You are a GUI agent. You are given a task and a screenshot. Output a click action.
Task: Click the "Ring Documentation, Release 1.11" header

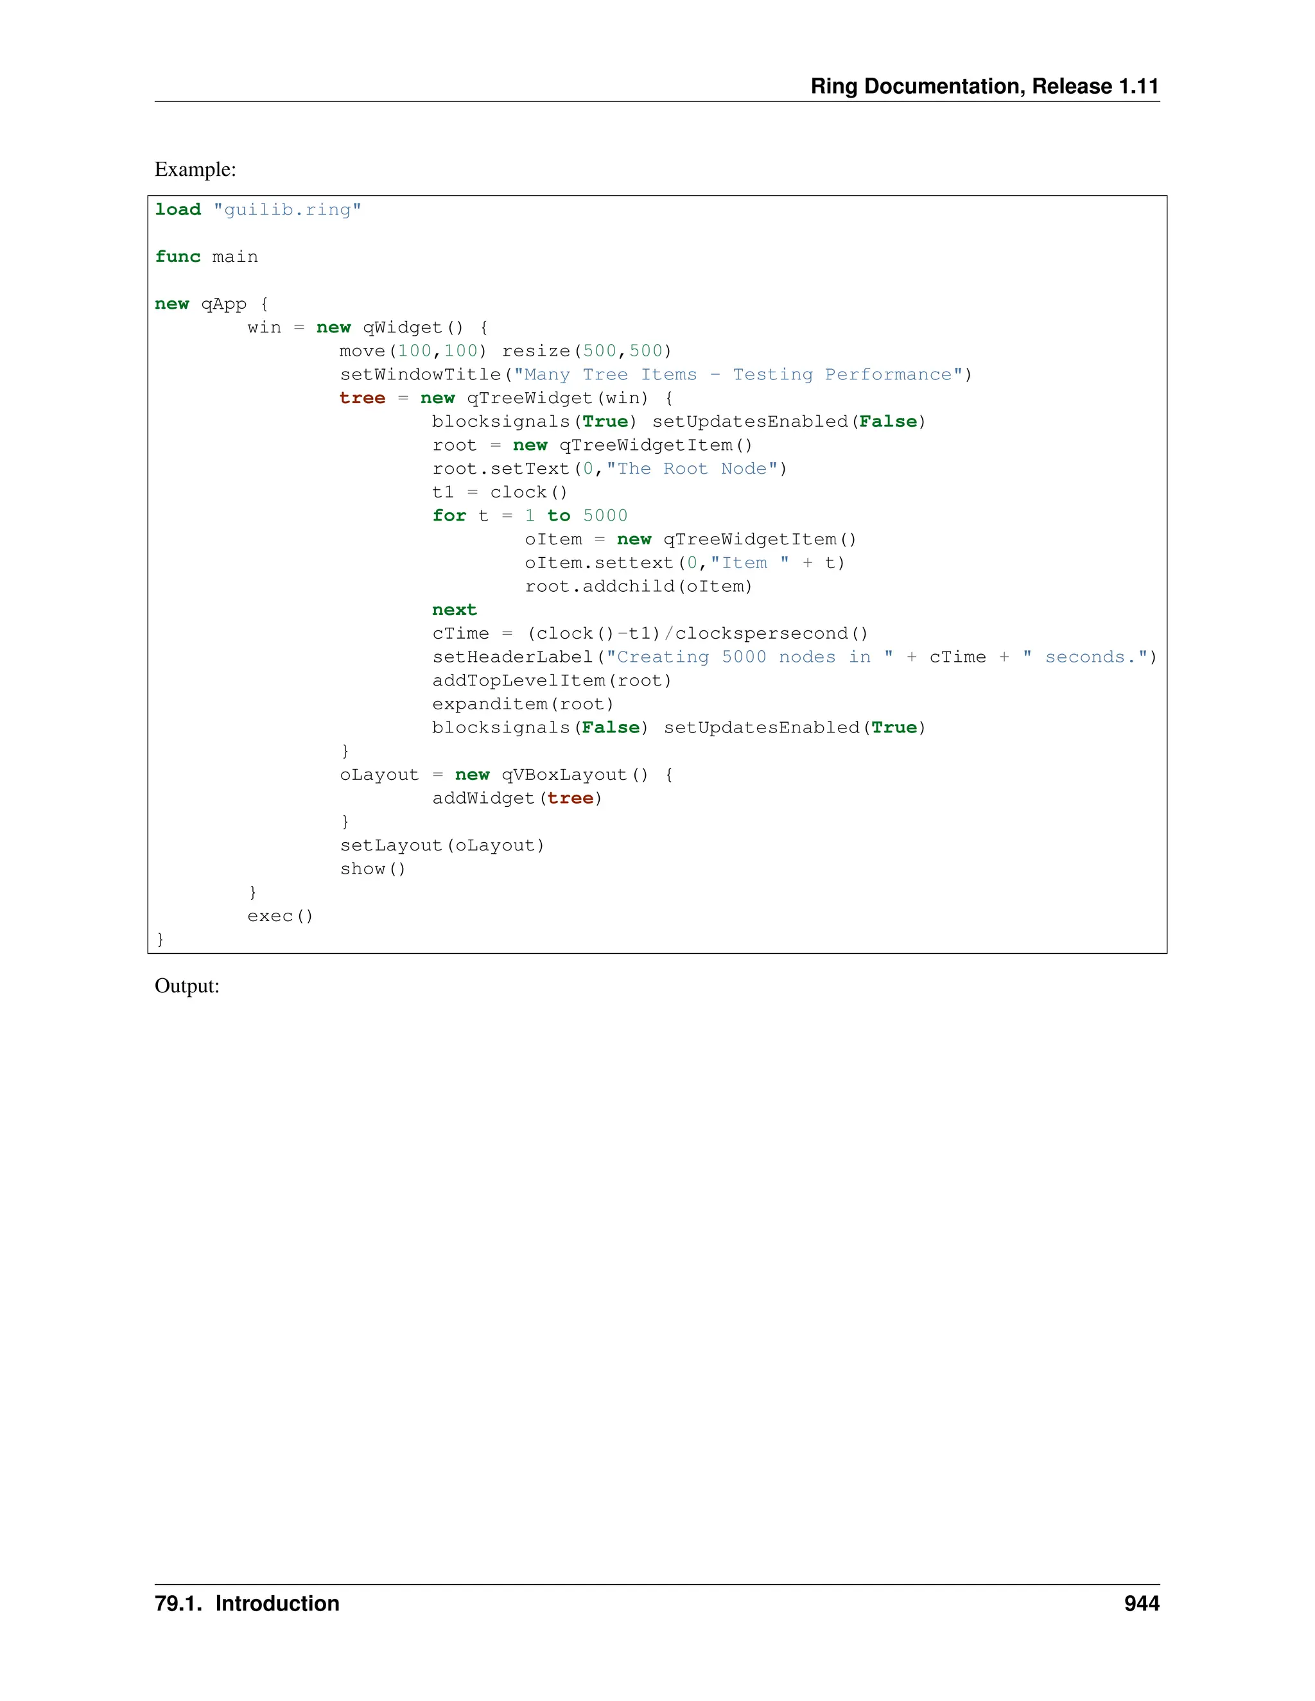pyautogui.click(x=984, y=87)
